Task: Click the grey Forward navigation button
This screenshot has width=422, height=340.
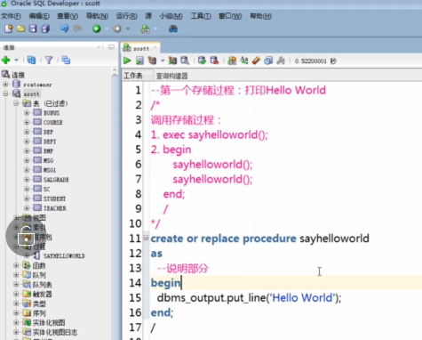Action: click(x=117, y=28)
